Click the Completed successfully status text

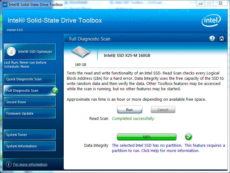click(x=133, y=118)
